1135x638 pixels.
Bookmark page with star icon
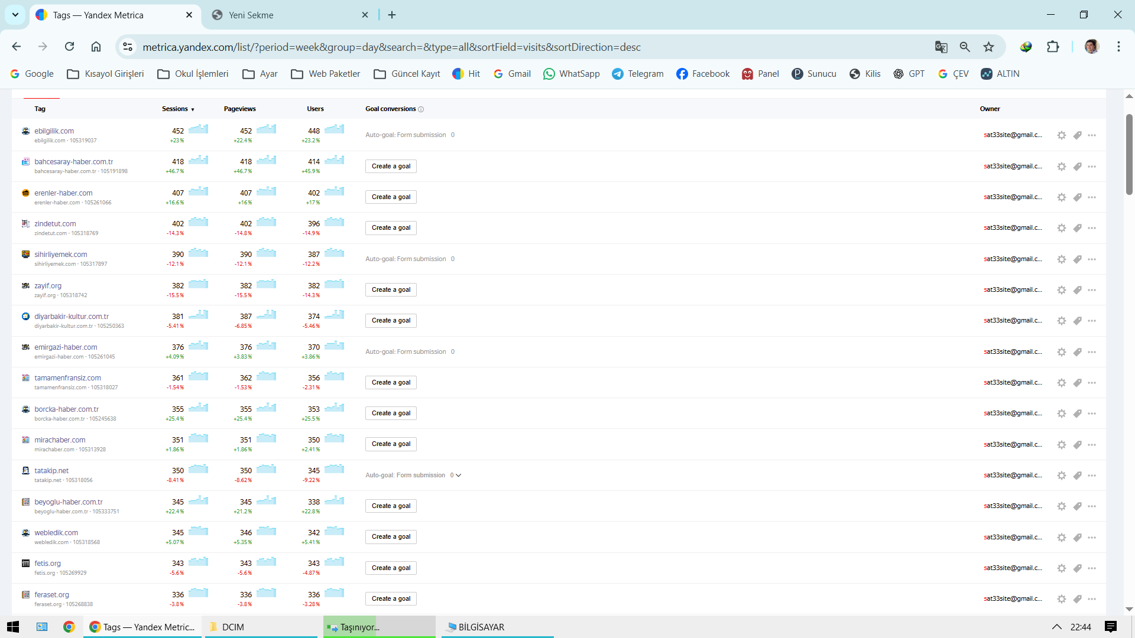pos(988,47)
